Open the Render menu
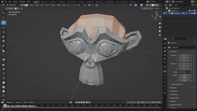The width and height of the screenshot is (197, 111). (15, 2)
